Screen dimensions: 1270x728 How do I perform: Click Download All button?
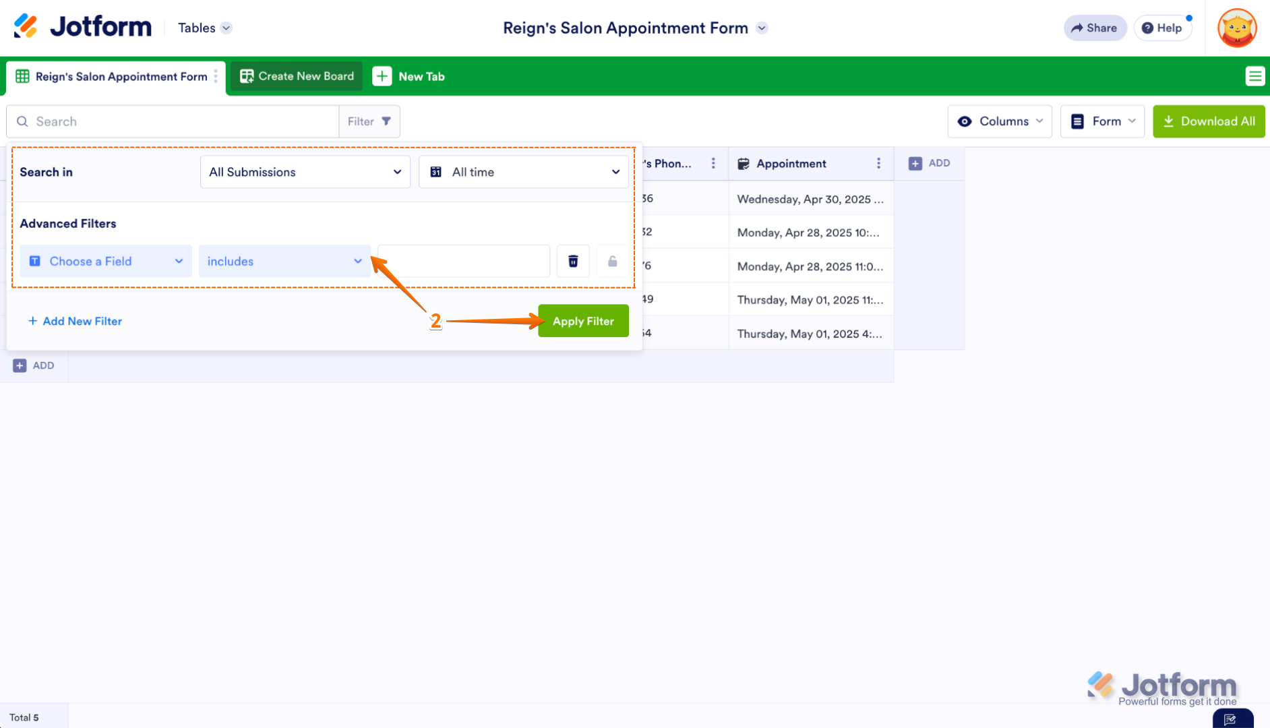(x=1209, y=121)
